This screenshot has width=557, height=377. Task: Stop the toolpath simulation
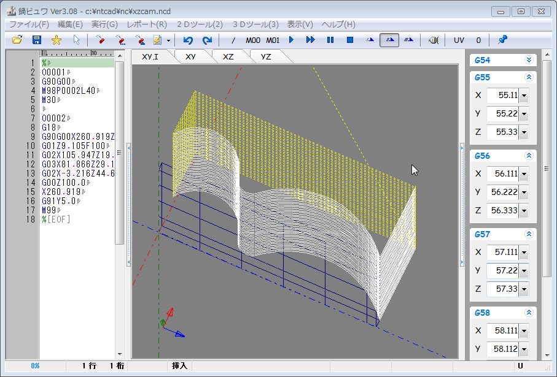pyautogui.click(x=350, y=40)
